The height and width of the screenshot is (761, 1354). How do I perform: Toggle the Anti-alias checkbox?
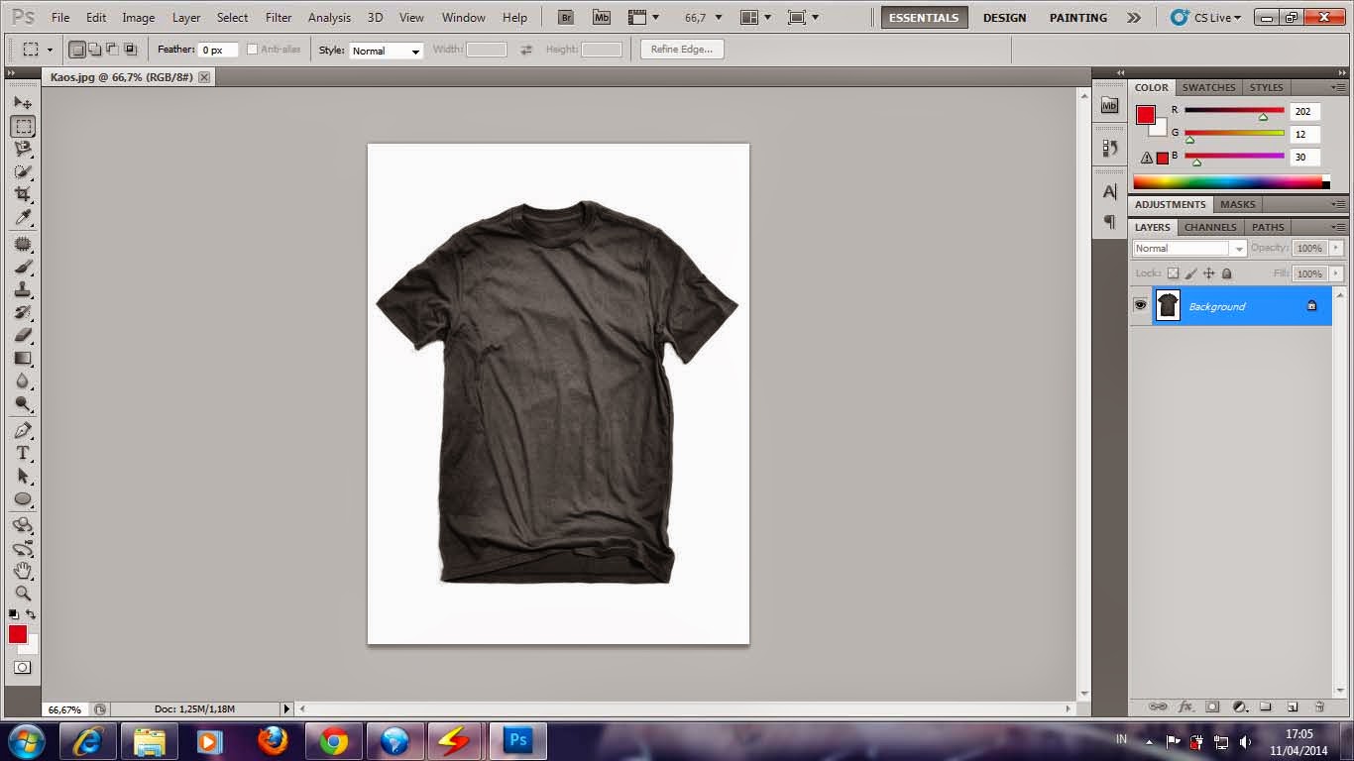pyautogui.click(x=252, y=50)
